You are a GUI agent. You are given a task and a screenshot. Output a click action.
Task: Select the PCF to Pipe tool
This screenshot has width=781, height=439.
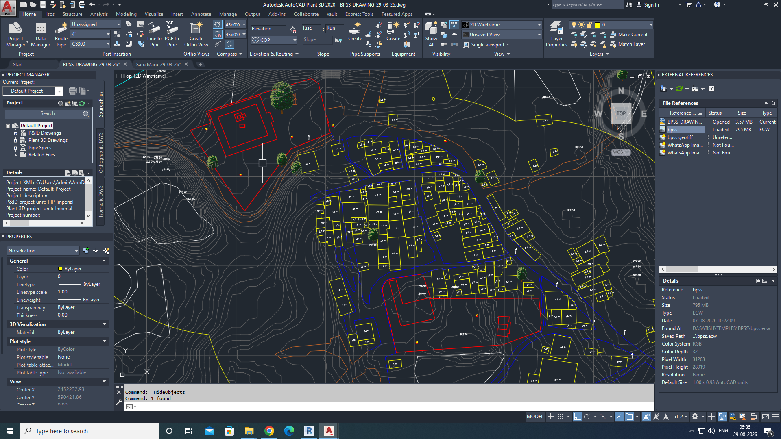pyautogui.click(x=172, y=35)
